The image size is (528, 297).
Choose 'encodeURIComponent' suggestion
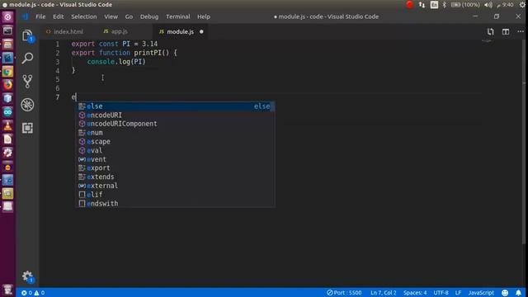click(x=175, y=124)
